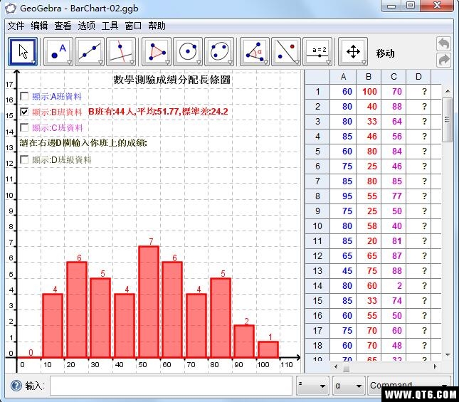Select cell B1 with value 100
Screen dimensions: 459x402
369,92
